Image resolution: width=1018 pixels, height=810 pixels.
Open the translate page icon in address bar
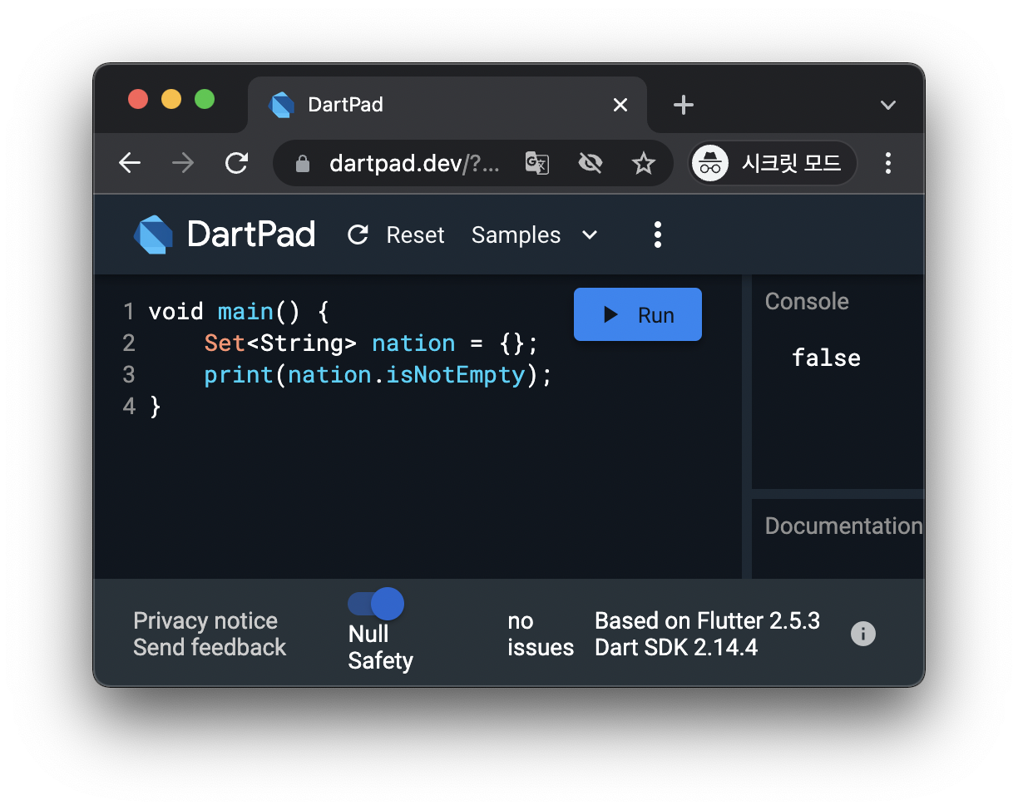click(537, 163)
